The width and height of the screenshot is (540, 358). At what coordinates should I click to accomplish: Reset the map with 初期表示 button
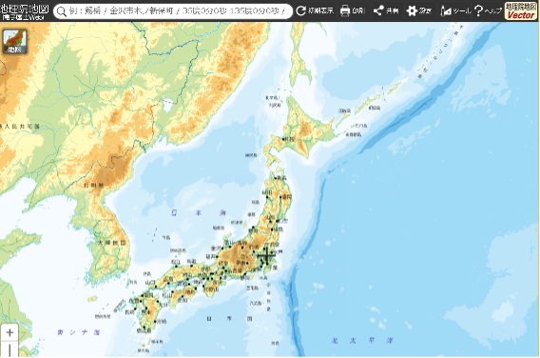pyautogui.click(x=315, y=10)
